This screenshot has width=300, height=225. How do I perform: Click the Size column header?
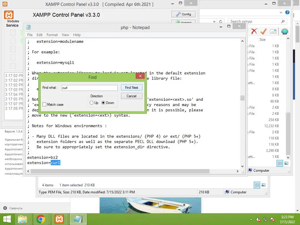[x=262, y=40]
